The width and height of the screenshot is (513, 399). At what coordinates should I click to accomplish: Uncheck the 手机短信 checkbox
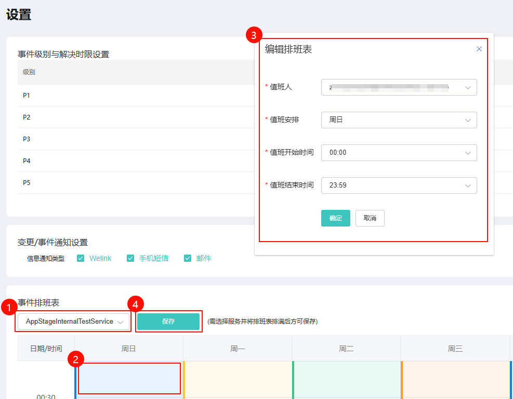point(130,258)
